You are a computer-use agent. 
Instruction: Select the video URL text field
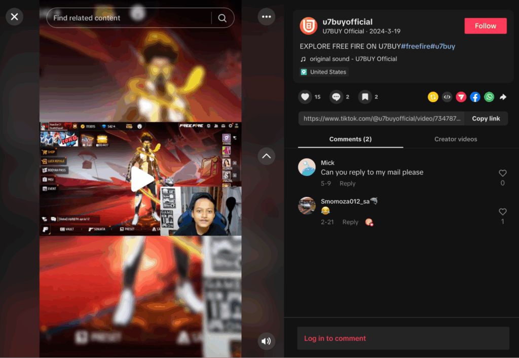(x=381, y=119)
